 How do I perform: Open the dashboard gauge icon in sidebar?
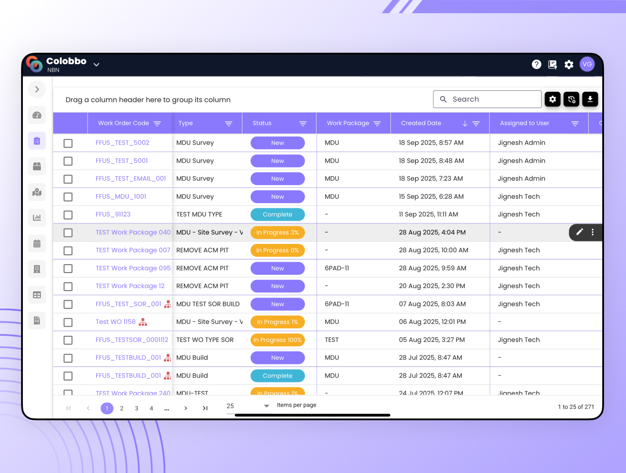[x=37, y=115]
